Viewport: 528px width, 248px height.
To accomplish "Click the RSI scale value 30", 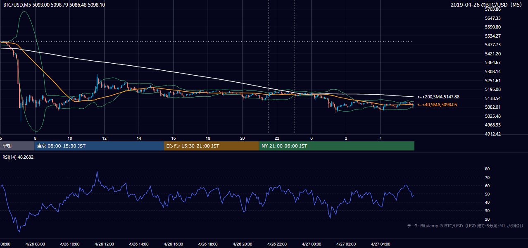I will pyautogui.click(x=488, y=211).
